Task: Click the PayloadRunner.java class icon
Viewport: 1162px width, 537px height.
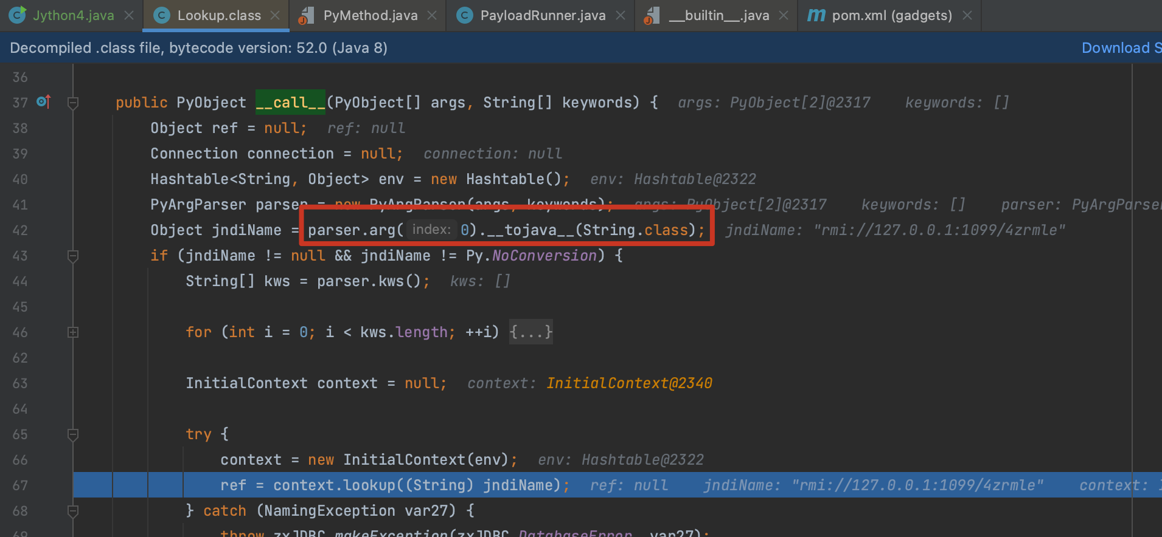Action: 464,16
